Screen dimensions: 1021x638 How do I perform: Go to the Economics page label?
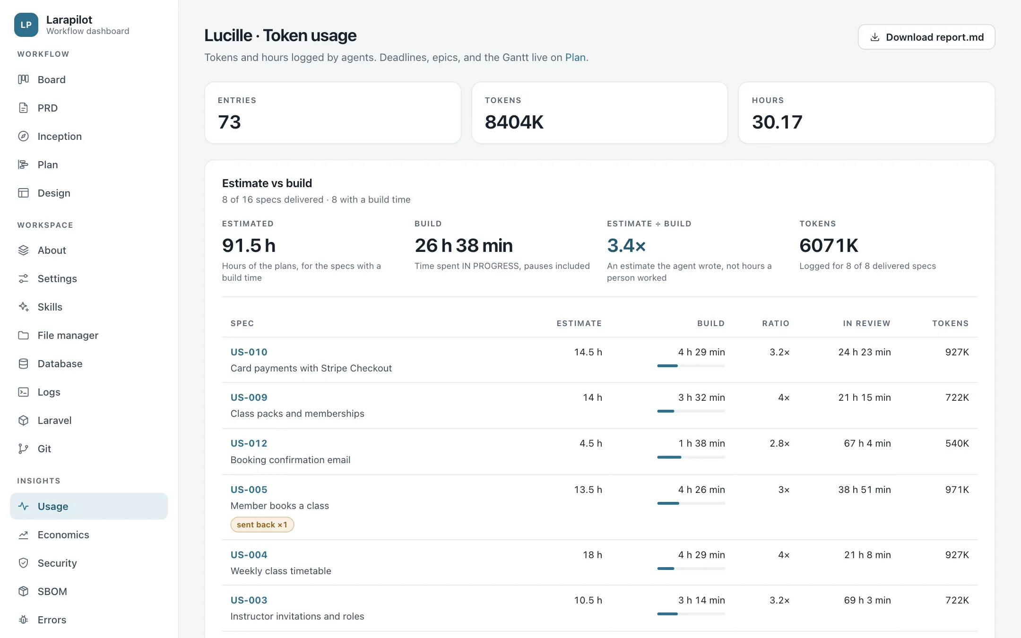(x=63, y=535)
